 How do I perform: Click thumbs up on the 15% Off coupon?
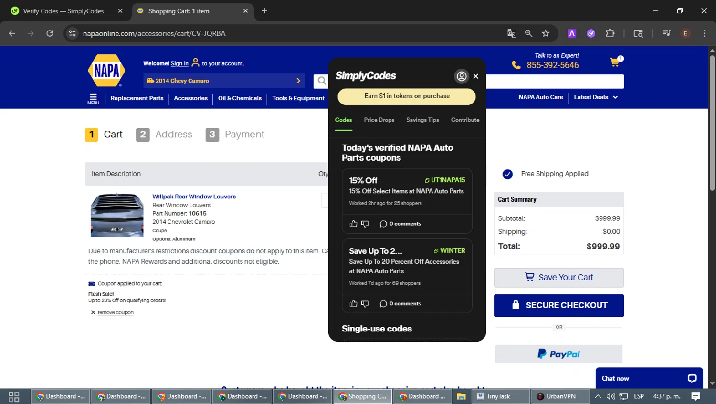(x=353, y=224)
